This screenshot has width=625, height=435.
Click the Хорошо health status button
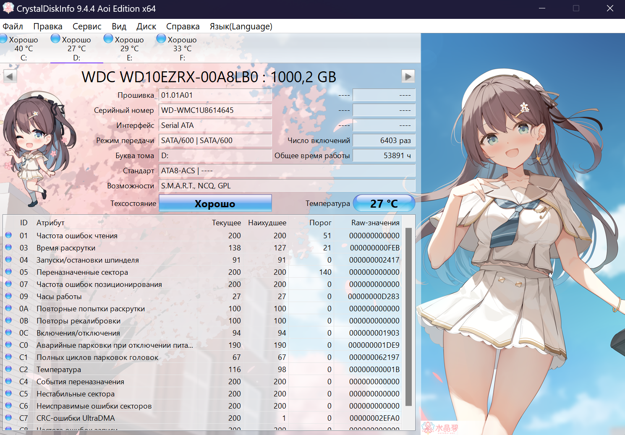coord(215,203)
